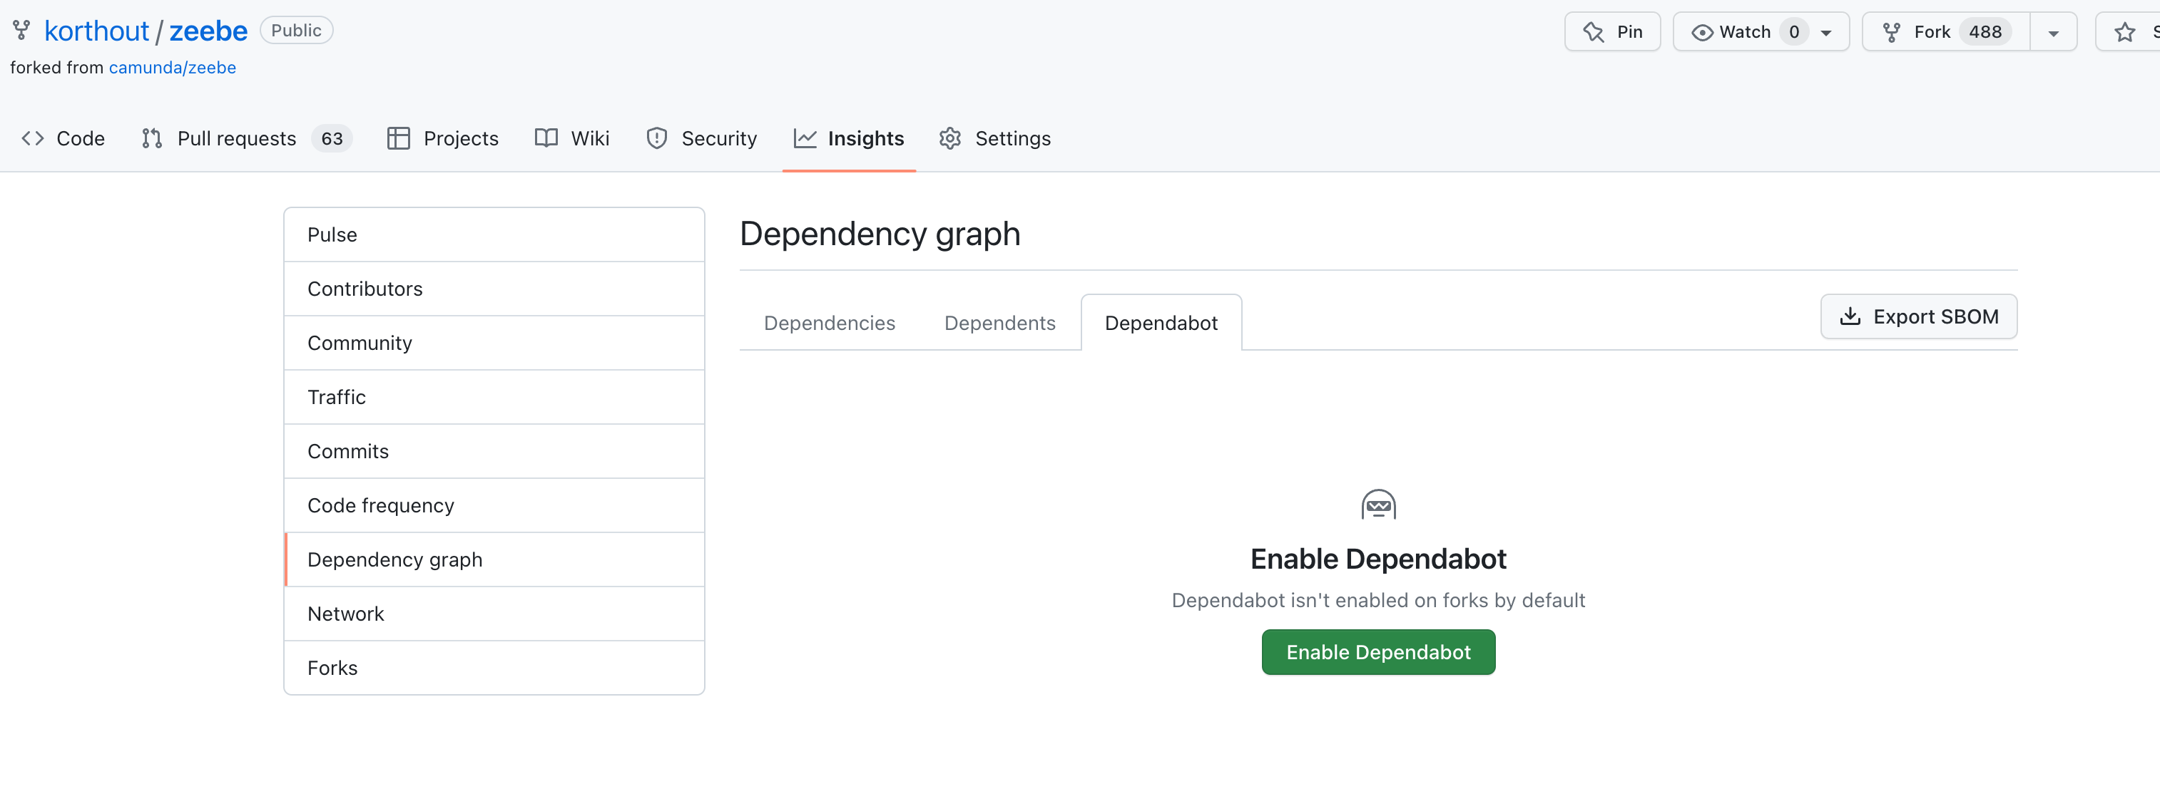
Task: Follow the camunda/zeebe upstream link
Action: 173,67
